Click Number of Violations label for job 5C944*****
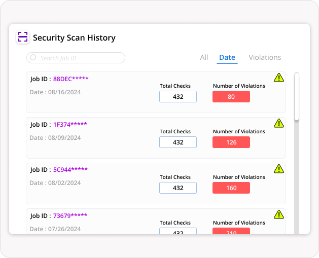319x258 pixels. tap(239, 177)
